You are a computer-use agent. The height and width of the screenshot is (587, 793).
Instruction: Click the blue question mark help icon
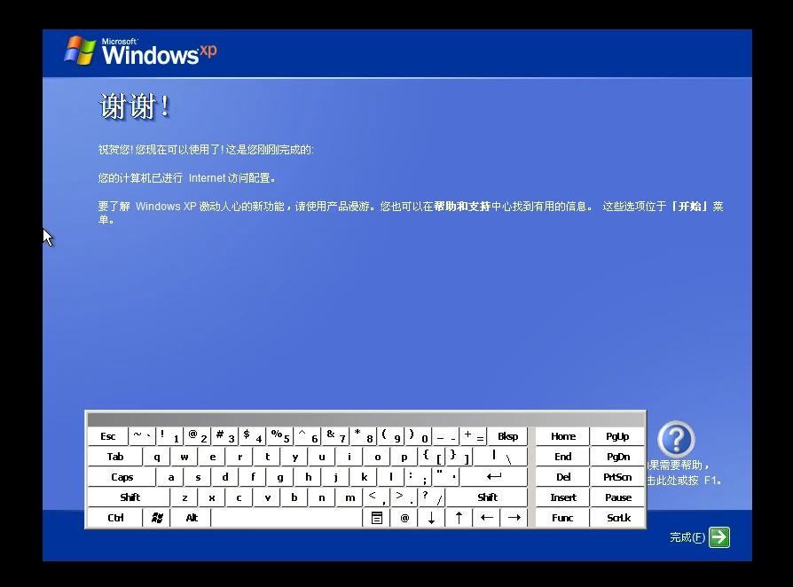pyautogui.click(x=676, y=439)
